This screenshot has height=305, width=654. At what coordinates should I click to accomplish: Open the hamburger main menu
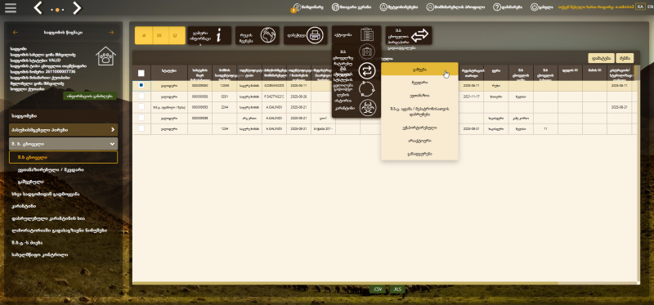[11, 7]
